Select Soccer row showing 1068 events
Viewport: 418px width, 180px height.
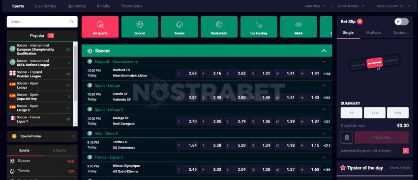pos(42,161)
